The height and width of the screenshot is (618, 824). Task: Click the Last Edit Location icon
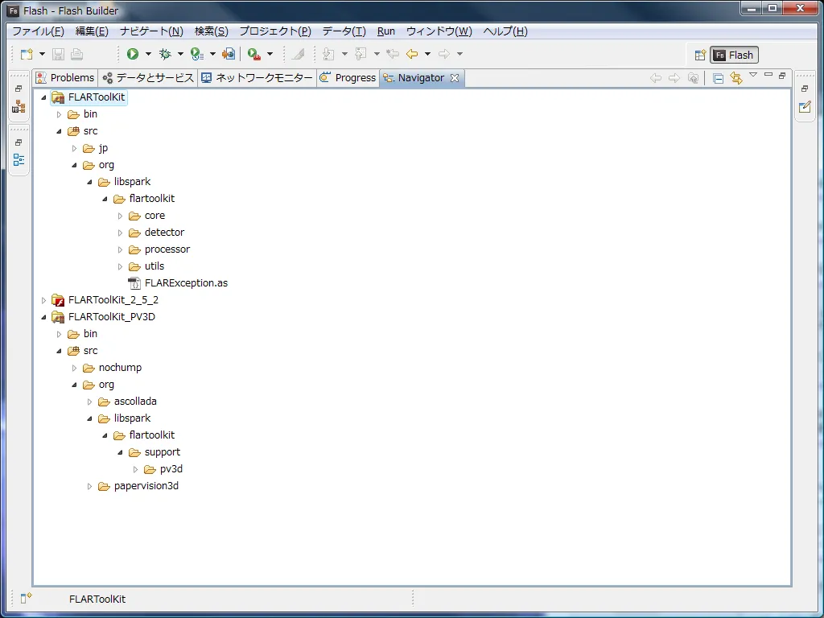tap(393, 54)
